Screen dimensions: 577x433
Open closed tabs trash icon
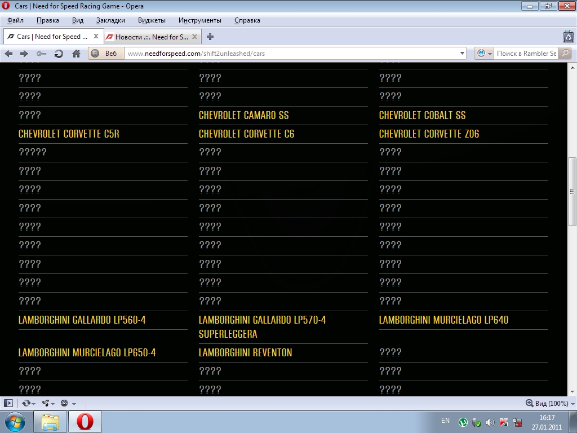pos(568,37)
